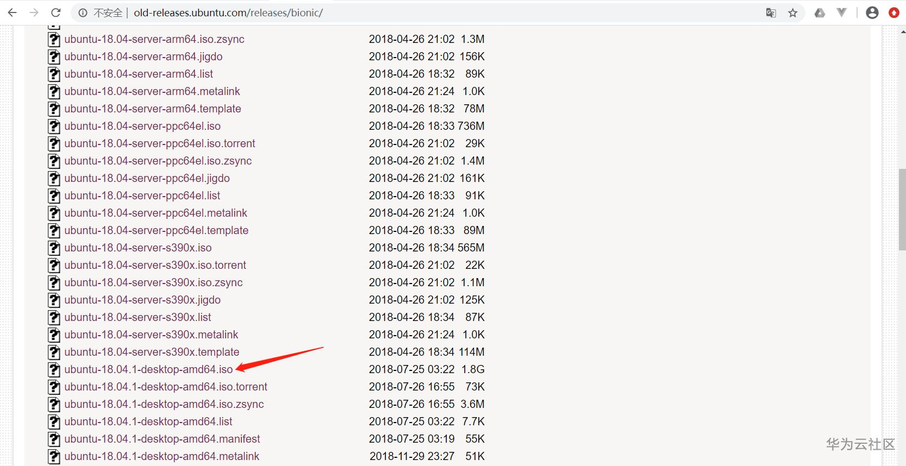The width and height of the screenshot is (906, 466).
Task: Download ubuntu-18.04-server-ppc64el.iso link
Action: 142,126
